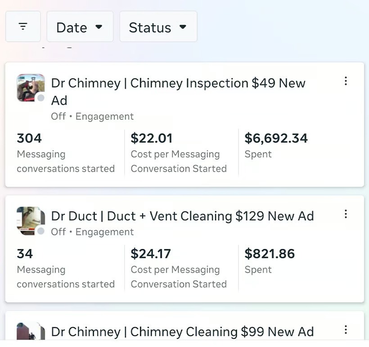
Task: Open Dr Chimney Chimney Cleaning $99 title
Action: (182, 332)
